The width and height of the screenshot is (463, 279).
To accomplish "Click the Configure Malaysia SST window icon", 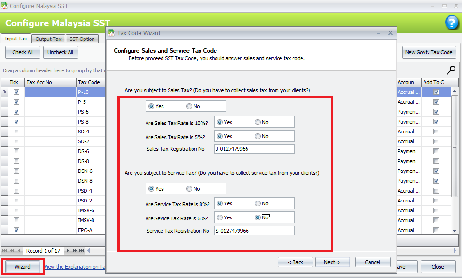I will pos(4,6).
